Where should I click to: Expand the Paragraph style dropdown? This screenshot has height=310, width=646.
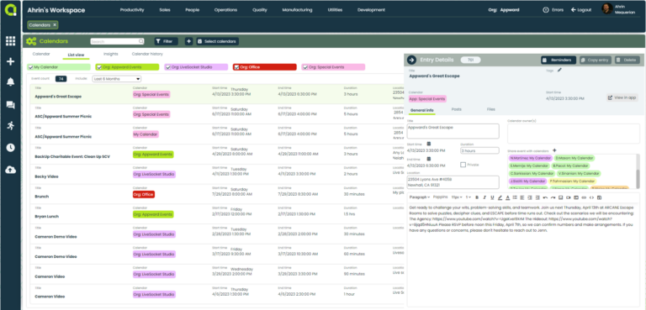pyautogui.click(x=420, y=197)
